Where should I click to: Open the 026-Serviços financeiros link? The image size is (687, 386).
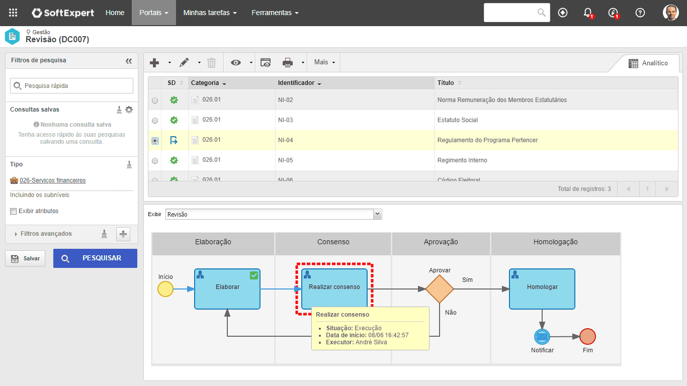pos(52,180)
